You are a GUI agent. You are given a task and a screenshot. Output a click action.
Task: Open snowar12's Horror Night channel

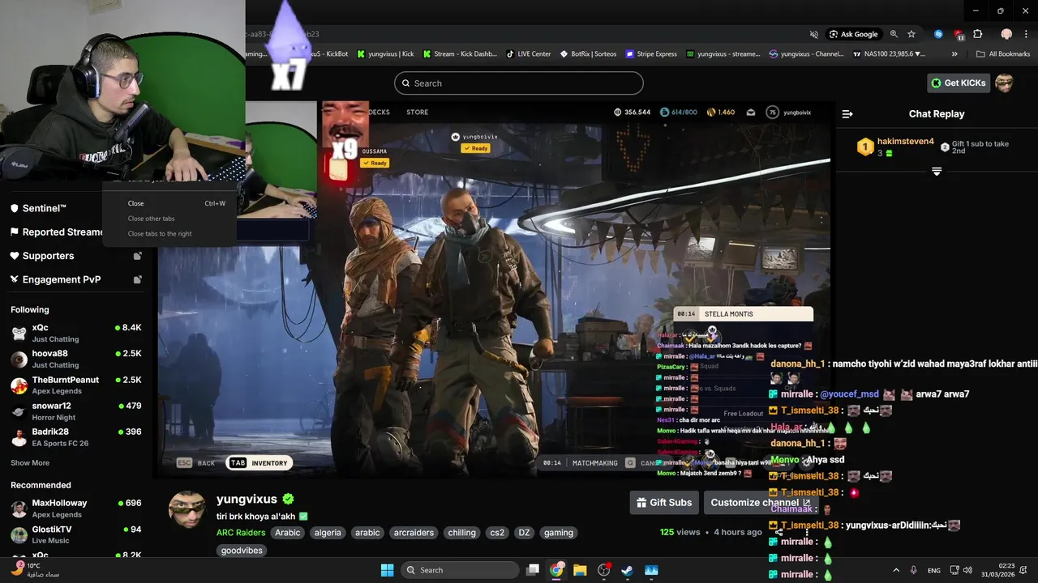pyautogui.click(x=76, y=411)
